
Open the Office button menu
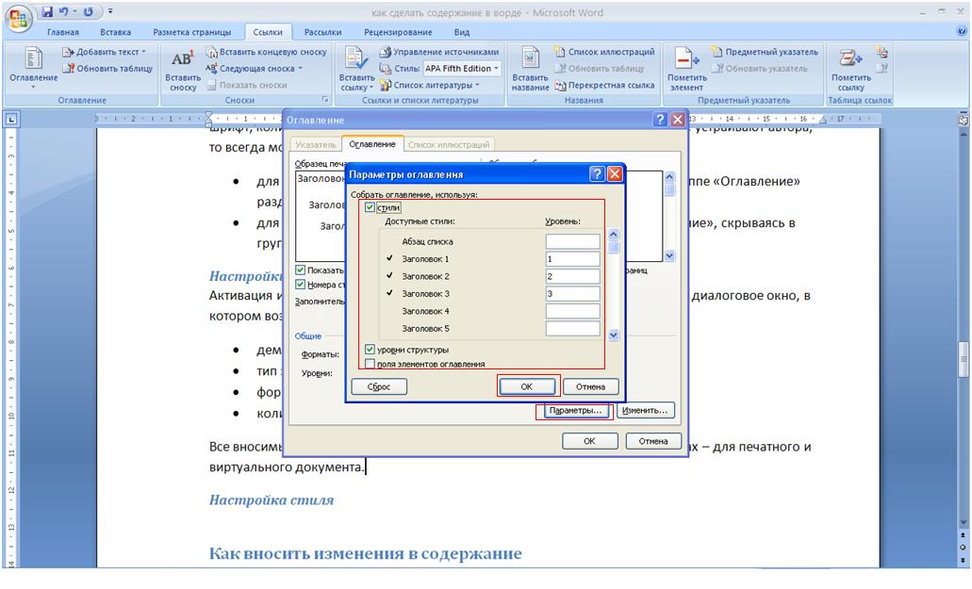pyautogui.click(x=17, y=18)
